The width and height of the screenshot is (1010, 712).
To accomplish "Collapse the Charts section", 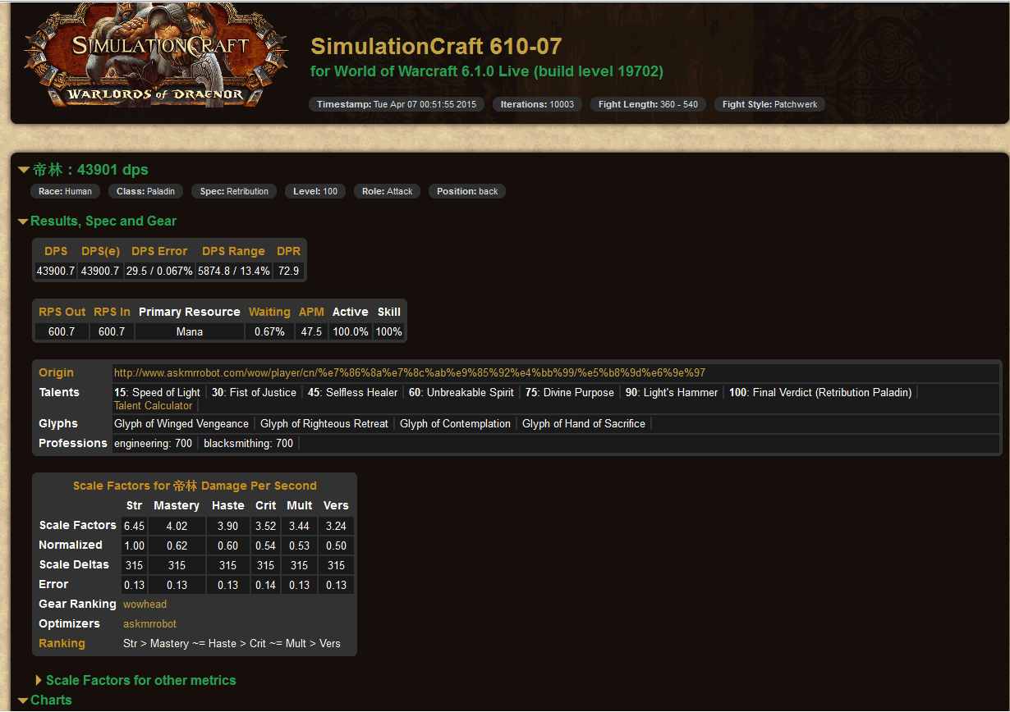I will point(44,700).
